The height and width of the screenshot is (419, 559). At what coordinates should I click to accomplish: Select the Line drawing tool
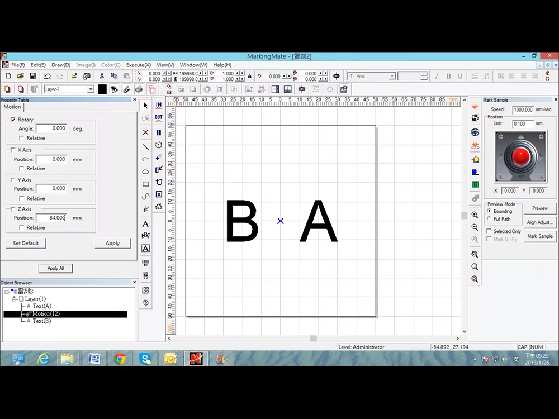click(145, 147)
